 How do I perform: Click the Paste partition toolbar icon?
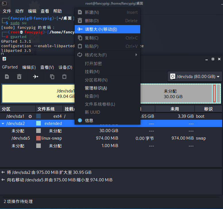pos(64,77)
